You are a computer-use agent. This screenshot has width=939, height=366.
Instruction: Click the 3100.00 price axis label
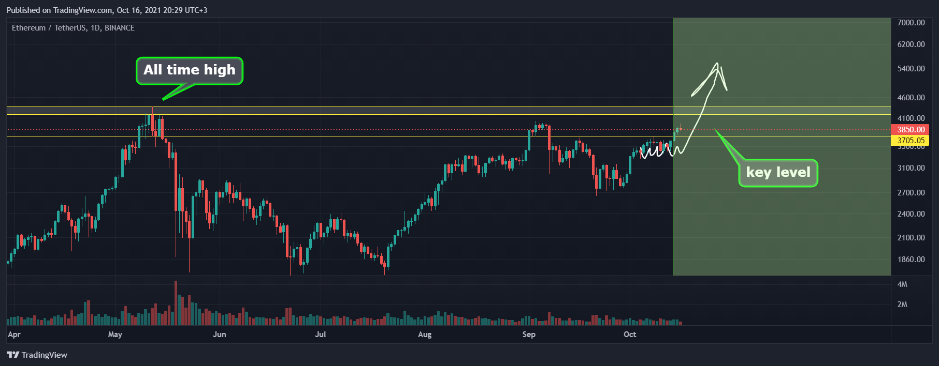click(x=911, y=168)
